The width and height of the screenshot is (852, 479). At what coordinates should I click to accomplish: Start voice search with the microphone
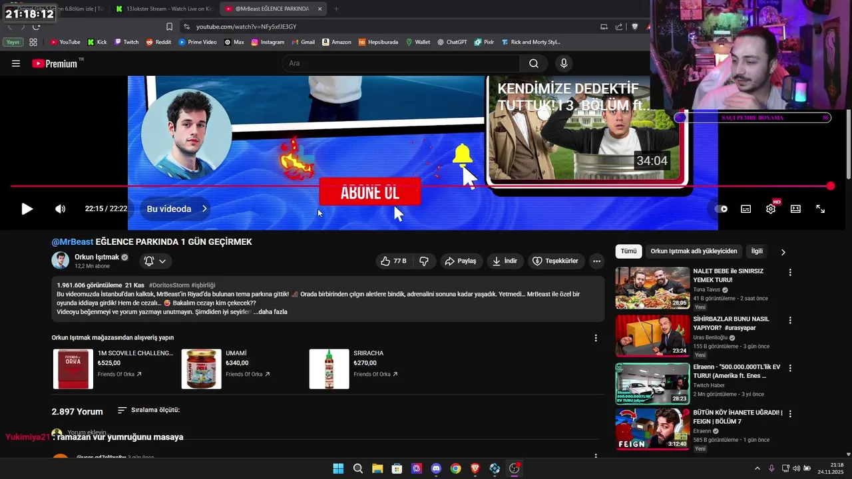[x=564, y=63]
